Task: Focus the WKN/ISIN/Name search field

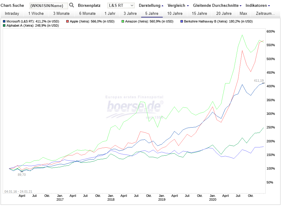Action: coord(49,6)
